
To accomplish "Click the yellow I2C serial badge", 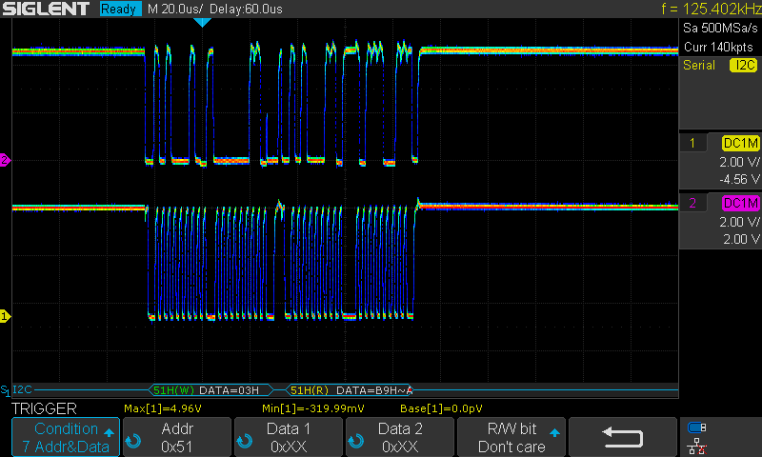I will (744, 65).
